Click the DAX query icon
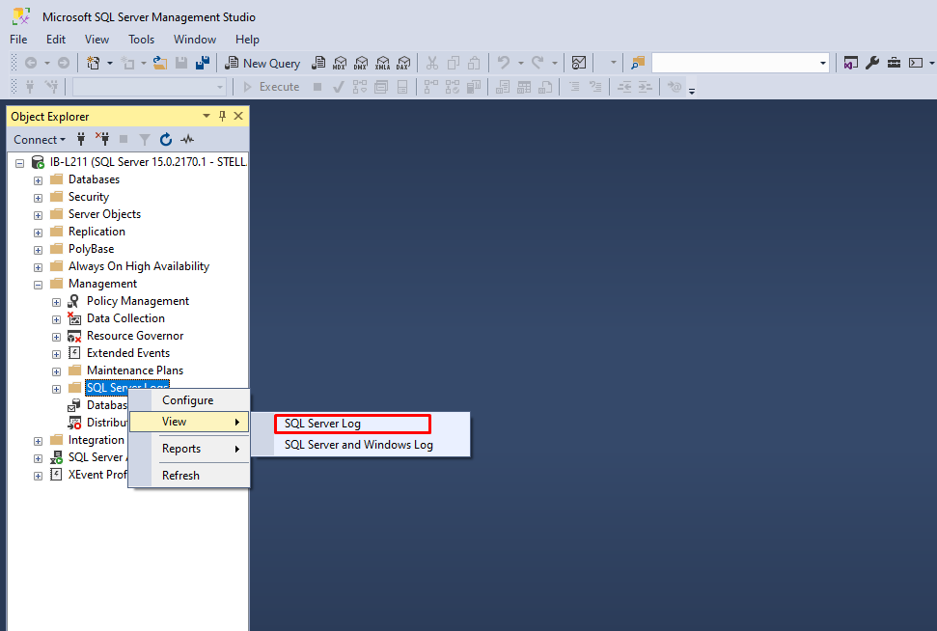The width and height of the screenshot is (937, 631). click(403, 63)
